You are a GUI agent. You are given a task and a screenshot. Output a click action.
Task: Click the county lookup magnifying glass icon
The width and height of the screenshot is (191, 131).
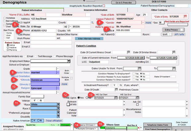click(92, 23)
